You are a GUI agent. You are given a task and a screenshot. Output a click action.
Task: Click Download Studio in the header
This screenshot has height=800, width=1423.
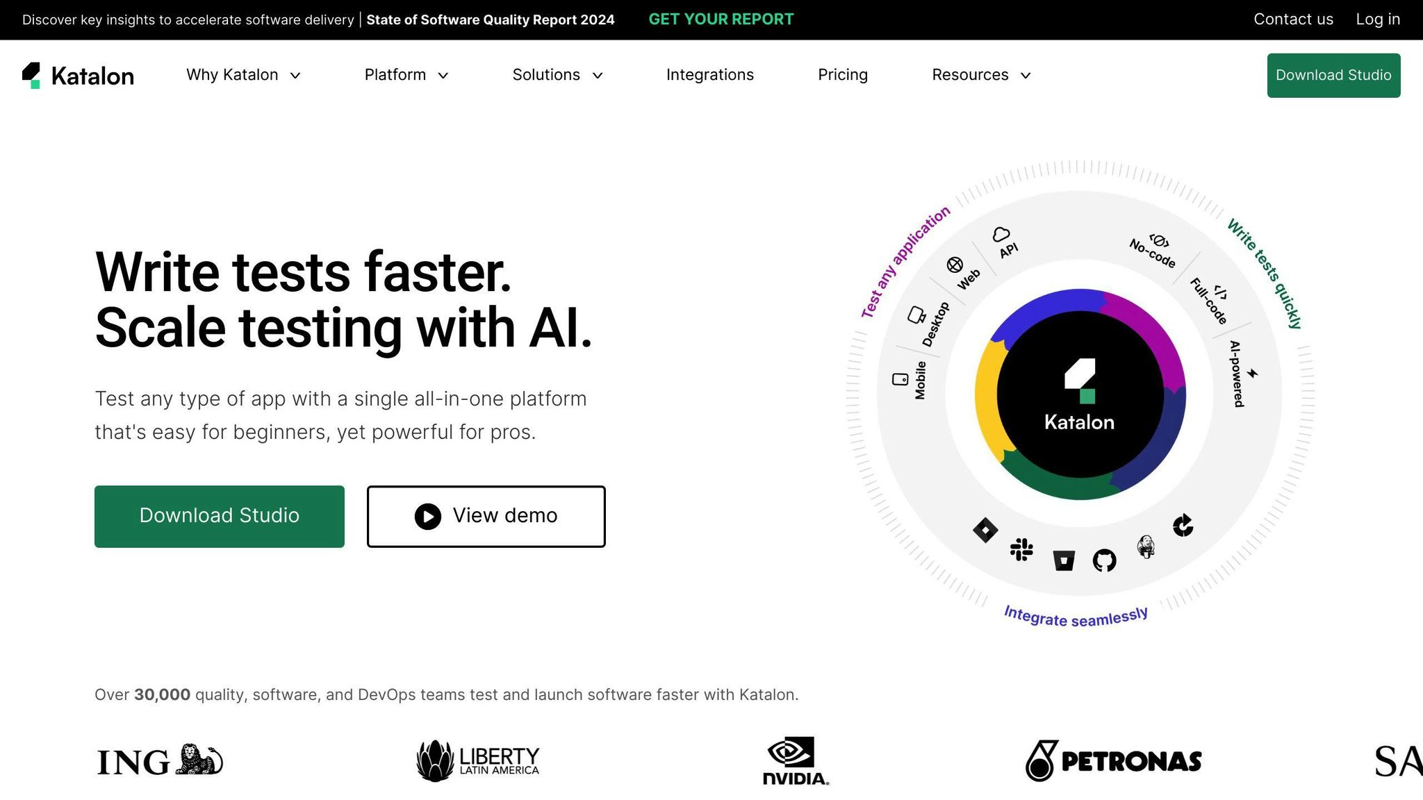pyautogui.click(x=1333, y=75)
